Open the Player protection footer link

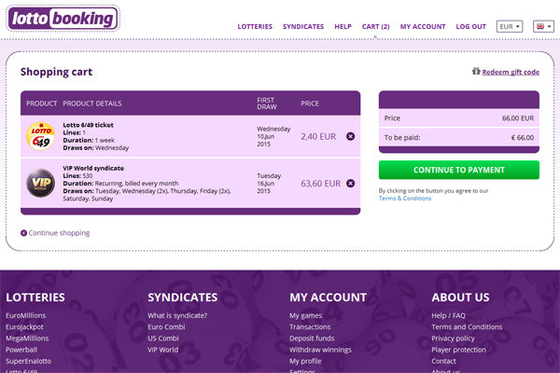pos(458,350)
